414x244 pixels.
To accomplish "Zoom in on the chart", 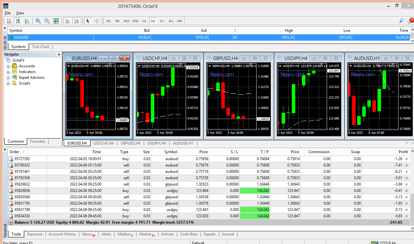I will click(x=38, y=21).
